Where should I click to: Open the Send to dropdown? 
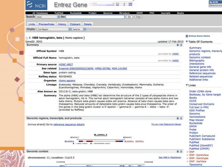click(x=79, y=29)
